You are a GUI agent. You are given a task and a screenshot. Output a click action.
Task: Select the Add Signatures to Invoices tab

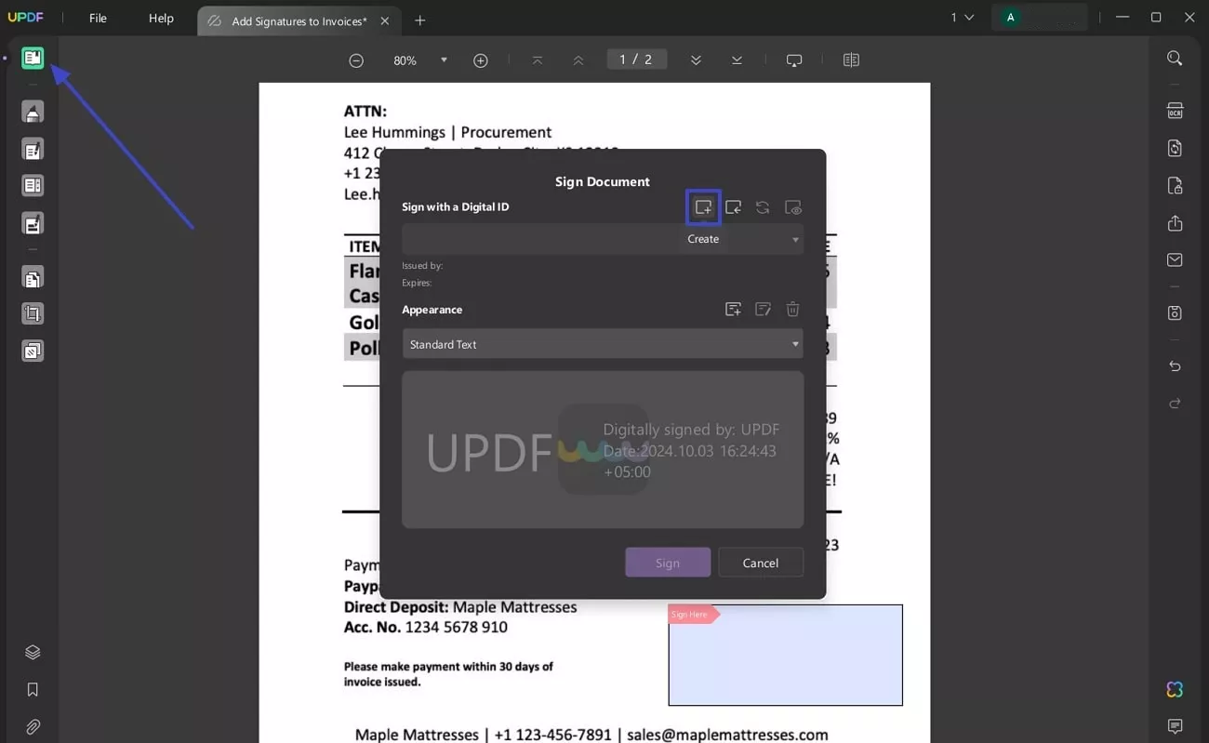tap(299, 20)
